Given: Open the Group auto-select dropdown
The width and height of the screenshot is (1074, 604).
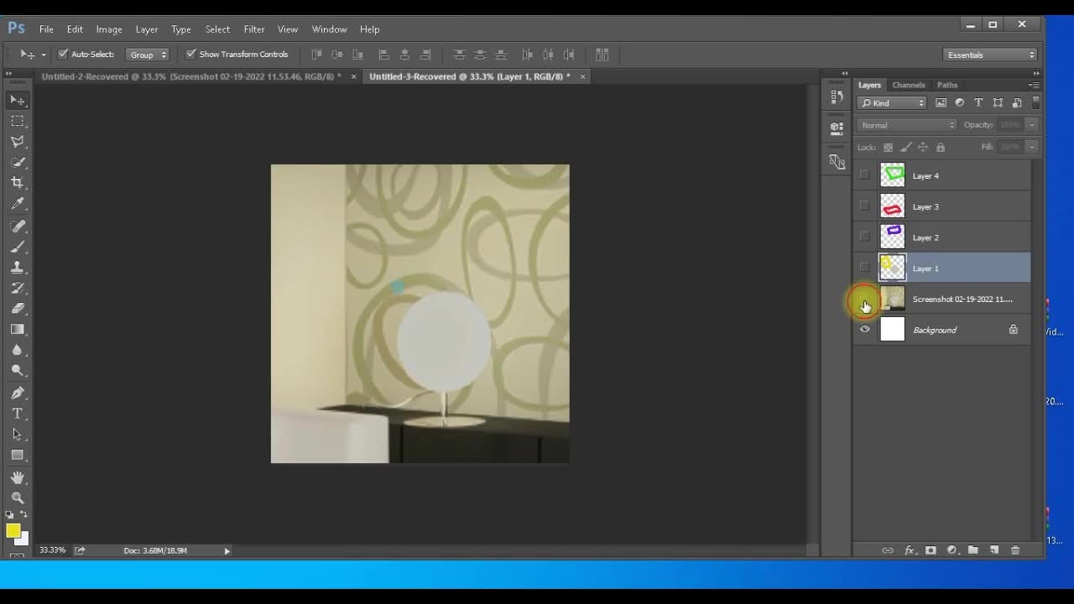Looking at the screenshot, I should pyautogui.click(x=148, y=55).
